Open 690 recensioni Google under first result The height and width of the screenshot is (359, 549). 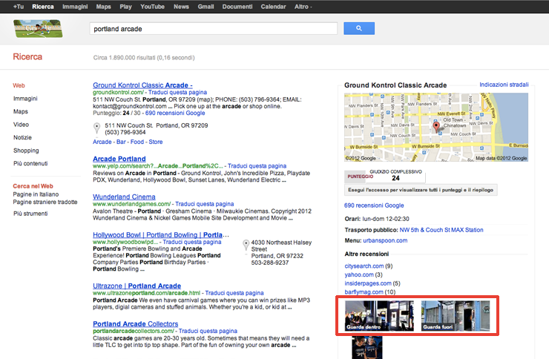coord(175,113)
